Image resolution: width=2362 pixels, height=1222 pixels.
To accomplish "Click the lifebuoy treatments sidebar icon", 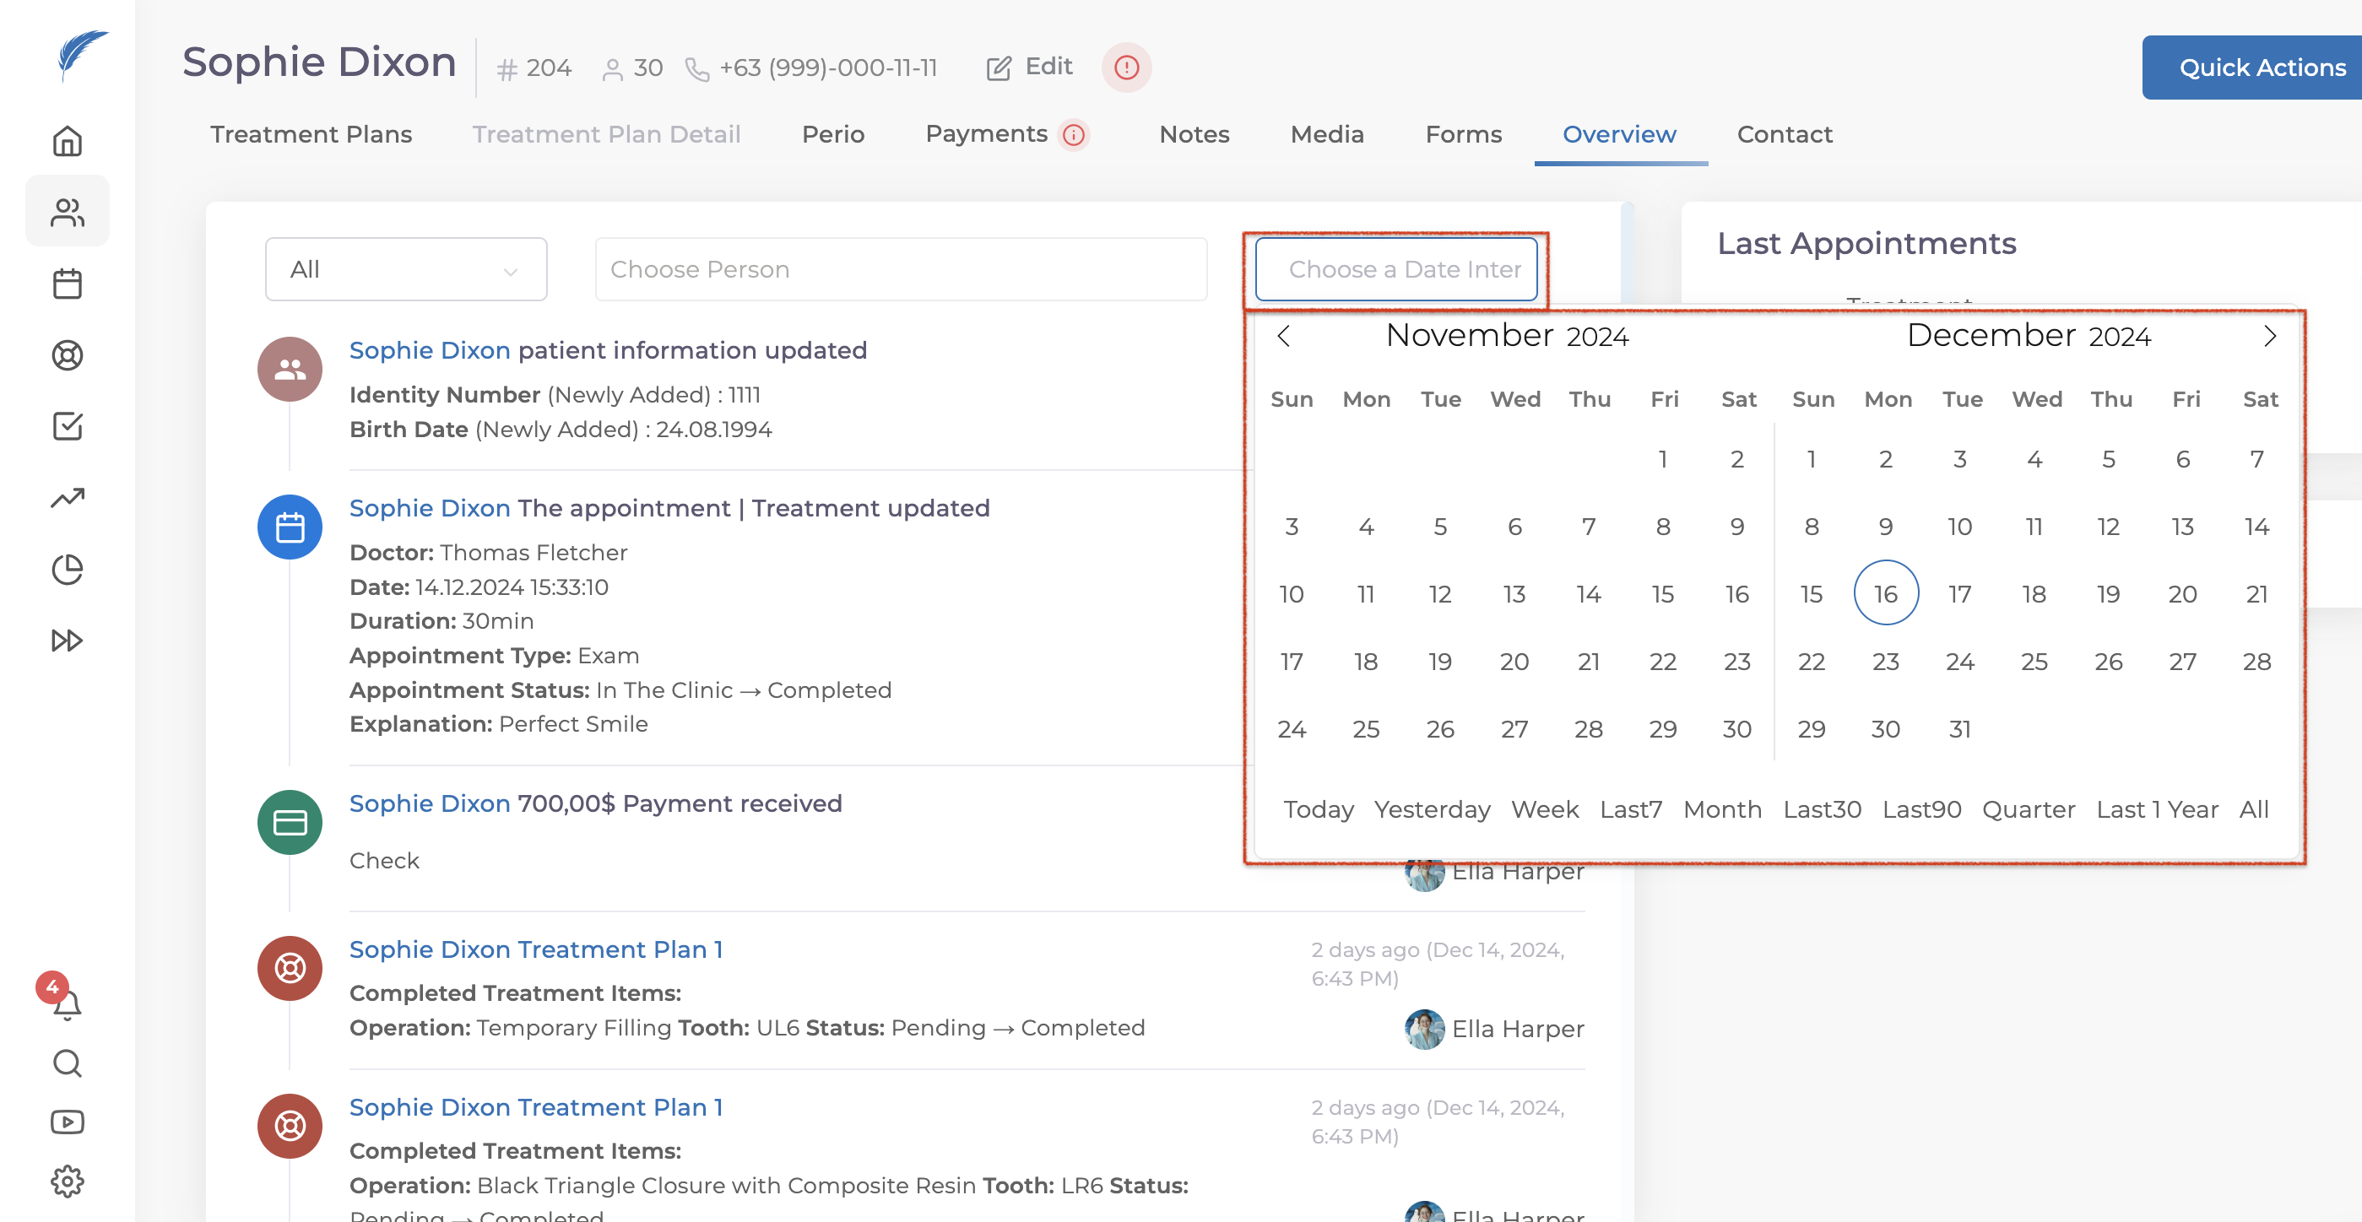I will (67, 354).
